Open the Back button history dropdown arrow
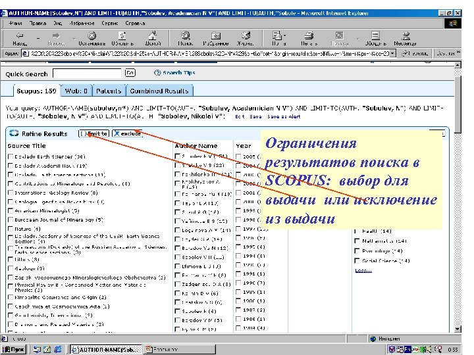The image size is (474, 355). coord(38,38)
